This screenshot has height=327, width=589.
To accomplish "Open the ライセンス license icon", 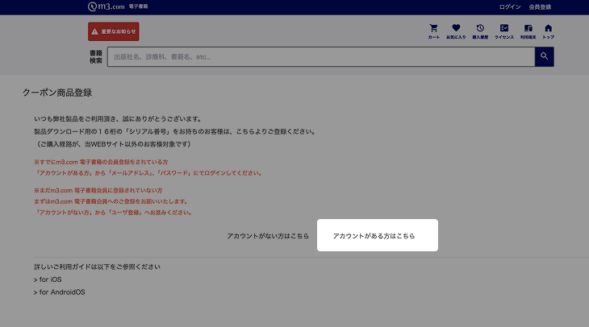I will coord(503,30).
